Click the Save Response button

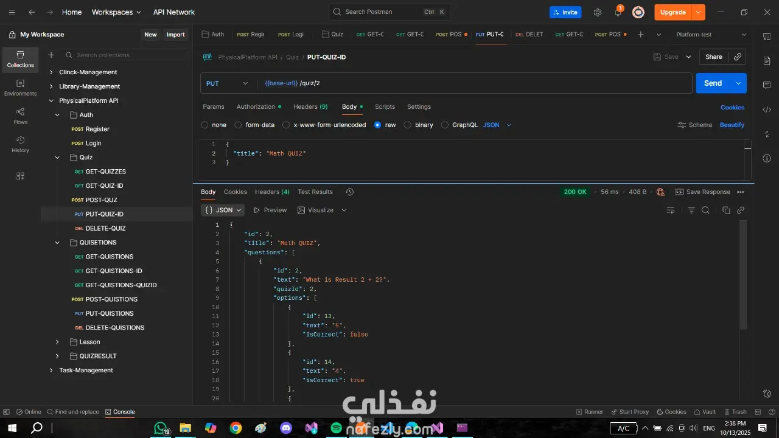pos(702,192)
